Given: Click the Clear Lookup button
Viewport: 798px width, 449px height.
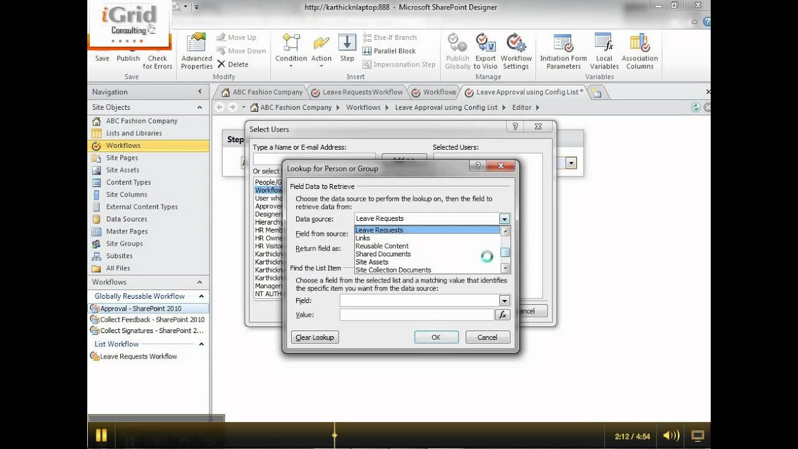Looking at the screenshot, I should pyautogui.click(x=315, y=337).
